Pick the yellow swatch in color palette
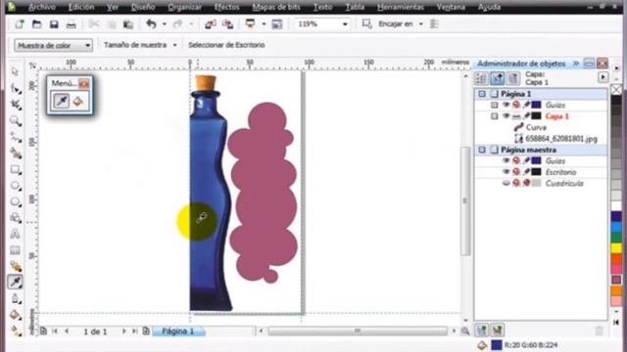Image resolution: width=627 pixels, height=352 pixels. click(616, 248)
